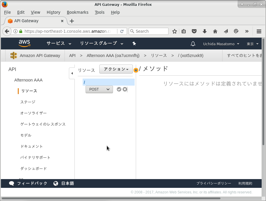Open the notifications bell

click(x=193, y=44)
